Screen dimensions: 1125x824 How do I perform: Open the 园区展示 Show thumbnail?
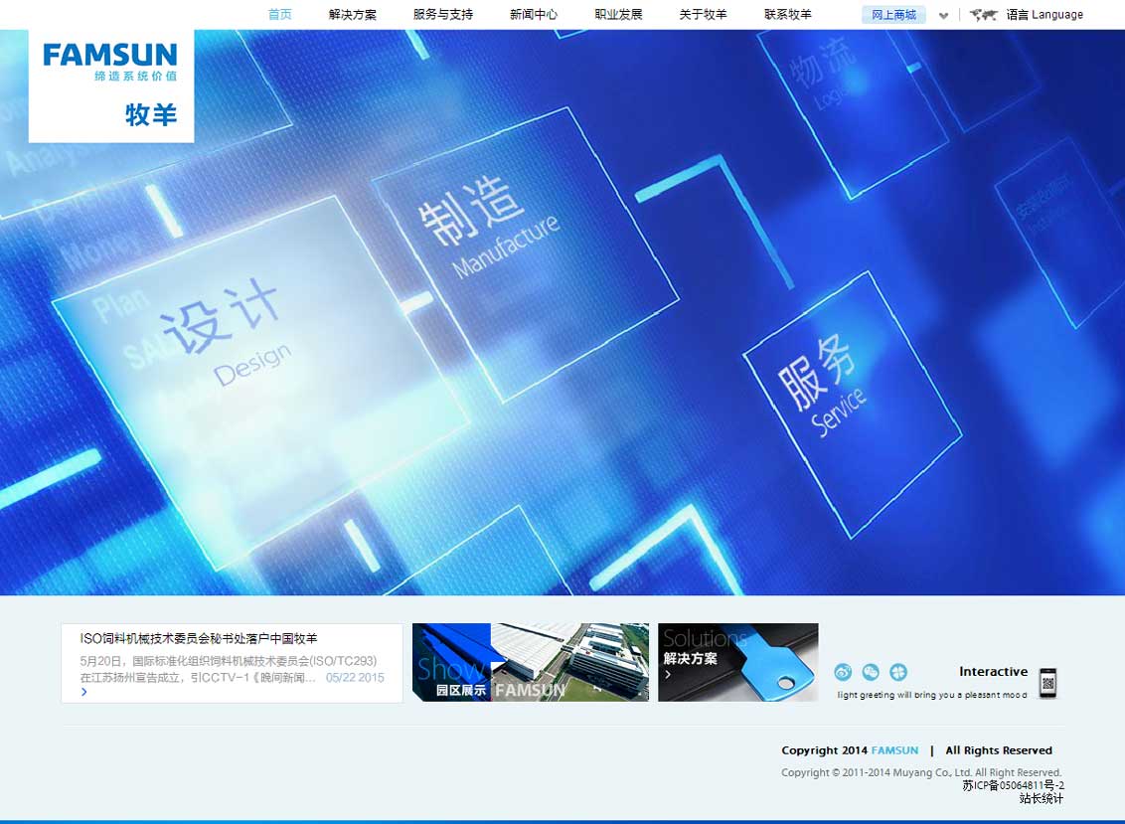[530, 663]
